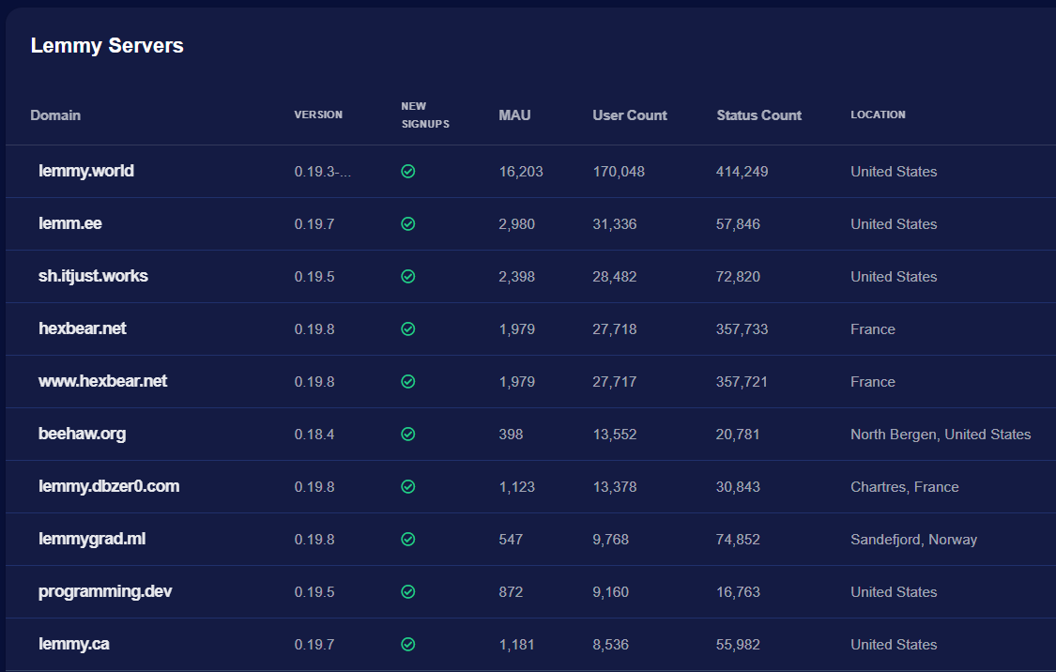Open the lemmy.ca server link

tap(74, 644)
